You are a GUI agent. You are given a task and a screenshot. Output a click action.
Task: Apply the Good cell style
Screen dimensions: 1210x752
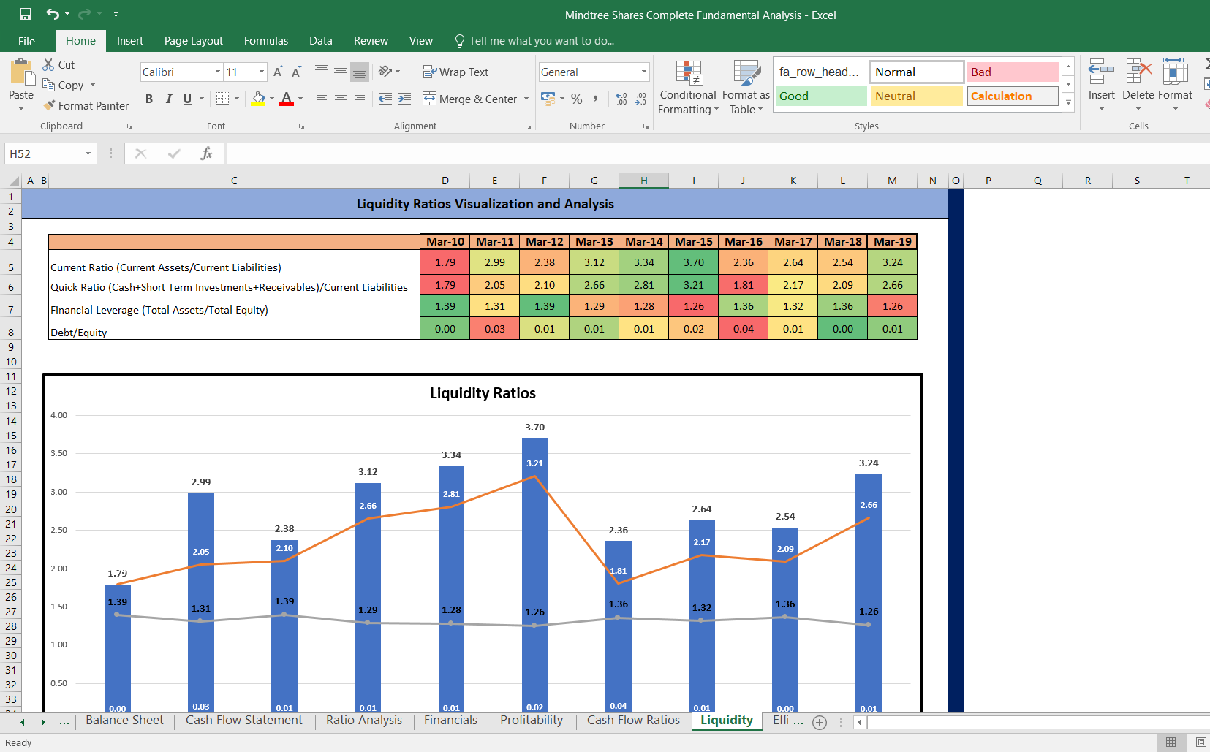[x=820, y=96]
